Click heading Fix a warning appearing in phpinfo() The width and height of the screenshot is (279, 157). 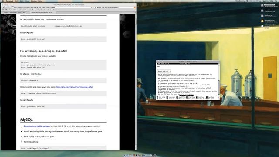[x=44, y=51]
